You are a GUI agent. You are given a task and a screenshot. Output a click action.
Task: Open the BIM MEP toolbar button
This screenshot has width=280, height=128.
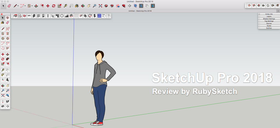[x=99, y=16]
